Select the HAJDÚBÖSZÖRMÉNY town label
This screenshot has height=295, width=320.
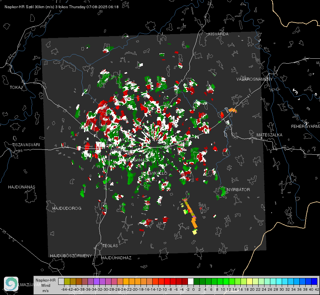[x=71, y=256]
